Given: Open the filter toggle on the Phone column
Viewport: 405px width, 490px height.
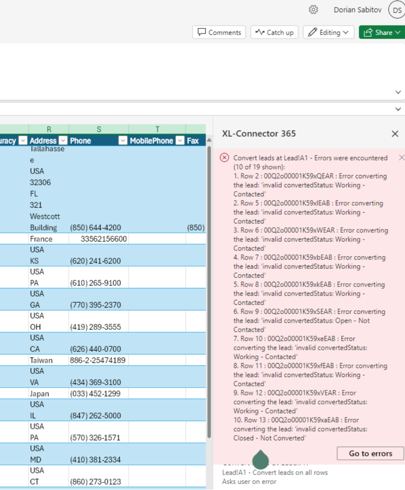Looking at the screenshot, I should coord(123,141).
